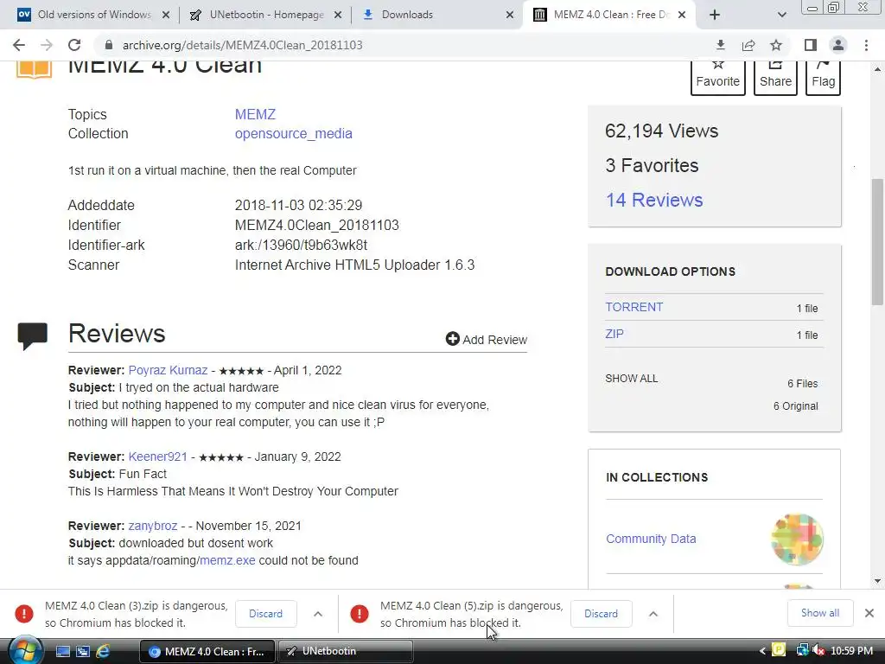The width and height of the screenshot is (885, 664).
Task: Show all download files
Action: pos(632,379)
